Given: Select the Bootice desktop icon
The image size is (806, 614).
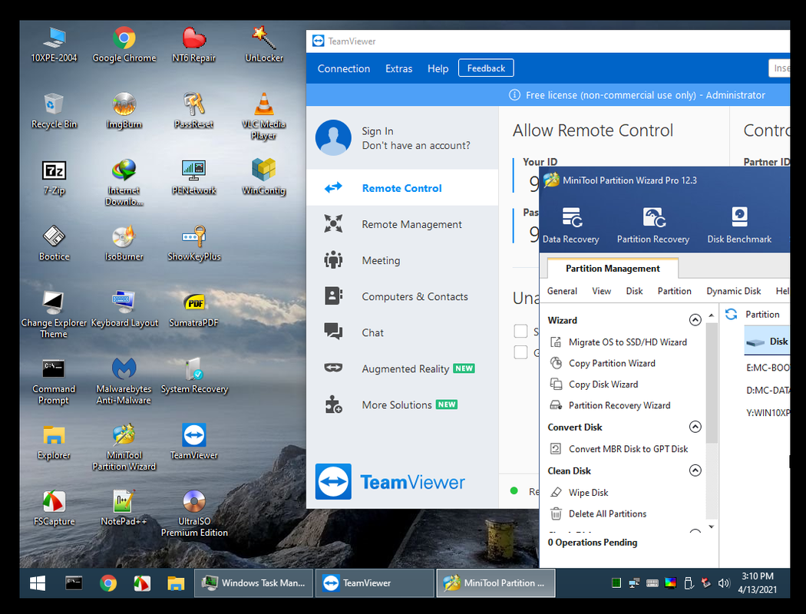Looking at the screenshot, I should [x=54, y=243].
